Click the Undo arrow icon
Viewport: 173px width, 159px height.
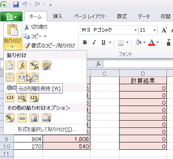(25, 4)
